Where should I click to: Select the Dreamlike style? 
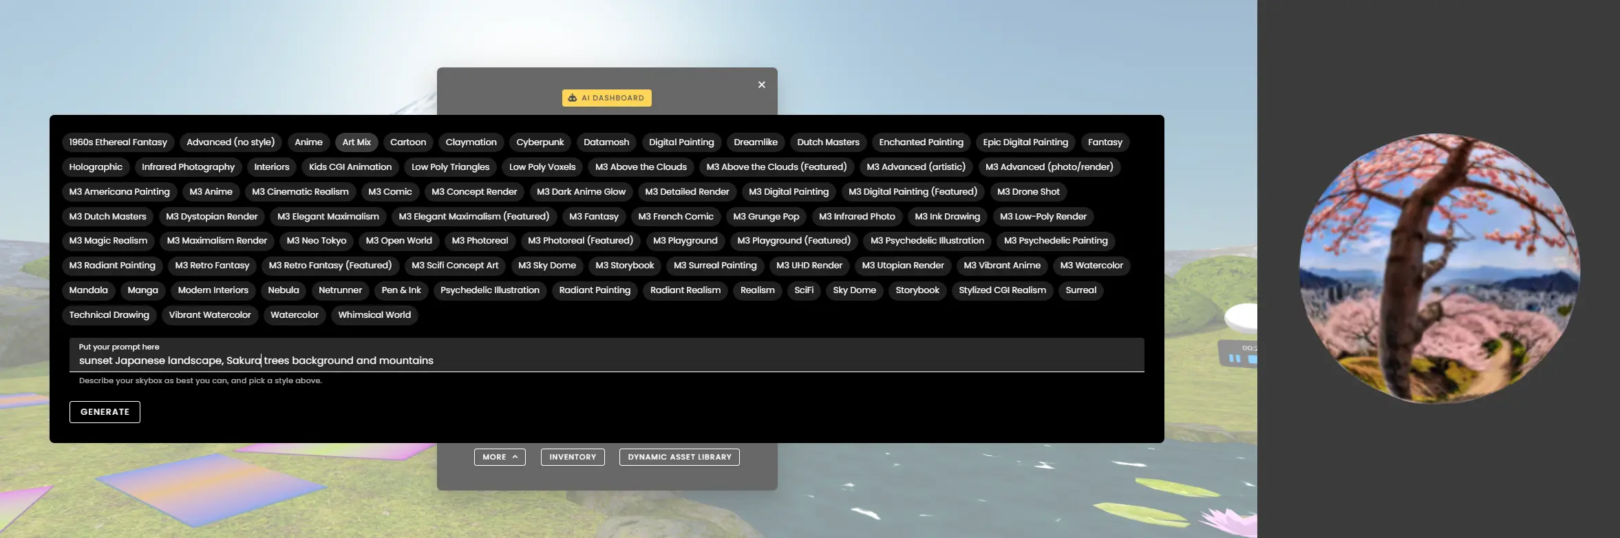(x=756, y=142)
